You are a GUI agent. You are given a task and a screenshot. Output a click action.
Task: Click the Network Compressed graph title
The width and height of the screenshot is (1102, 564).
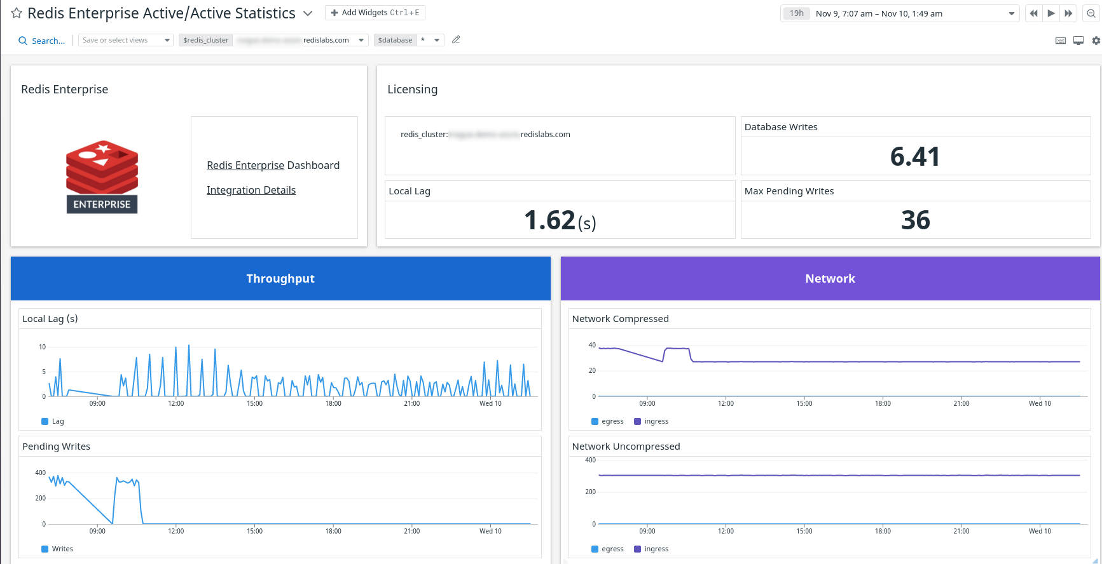[x=621, y=319]
